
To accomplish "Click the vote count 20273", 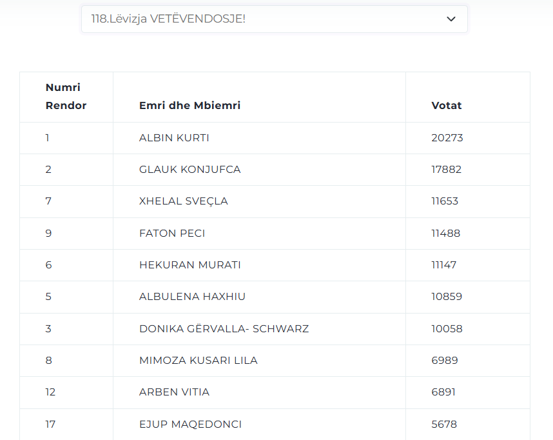I will click(x=447, y=137).
